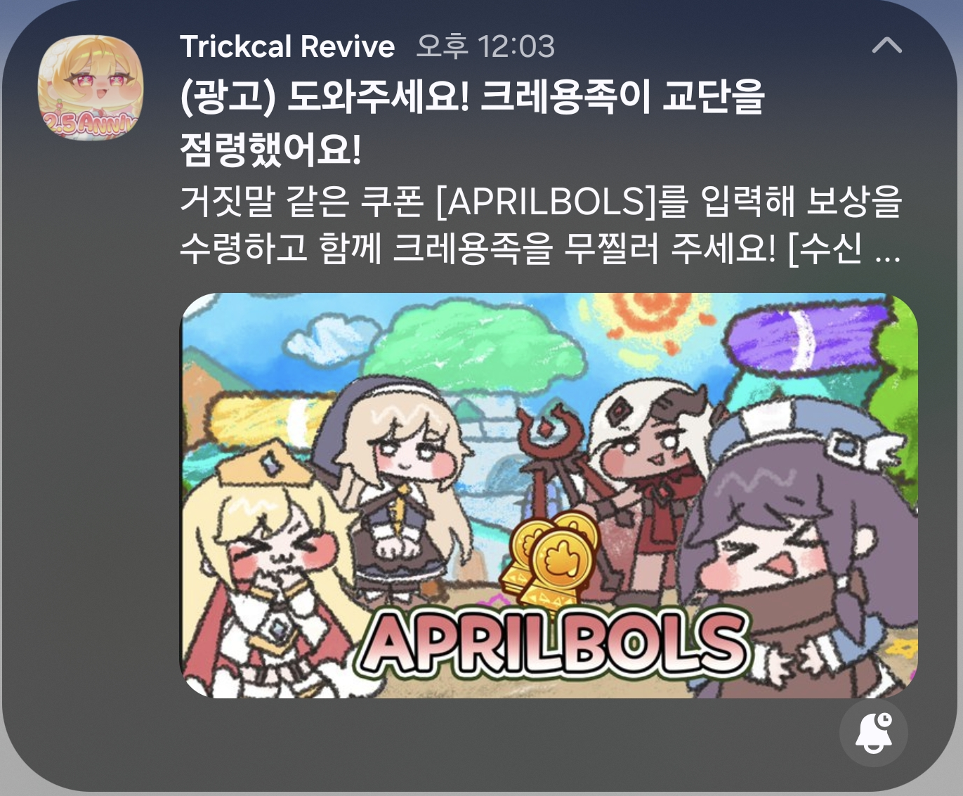Collapse the notification with the chevron
Image resolution: width=963 pixels, height=796 pixels.
point(886,46)
